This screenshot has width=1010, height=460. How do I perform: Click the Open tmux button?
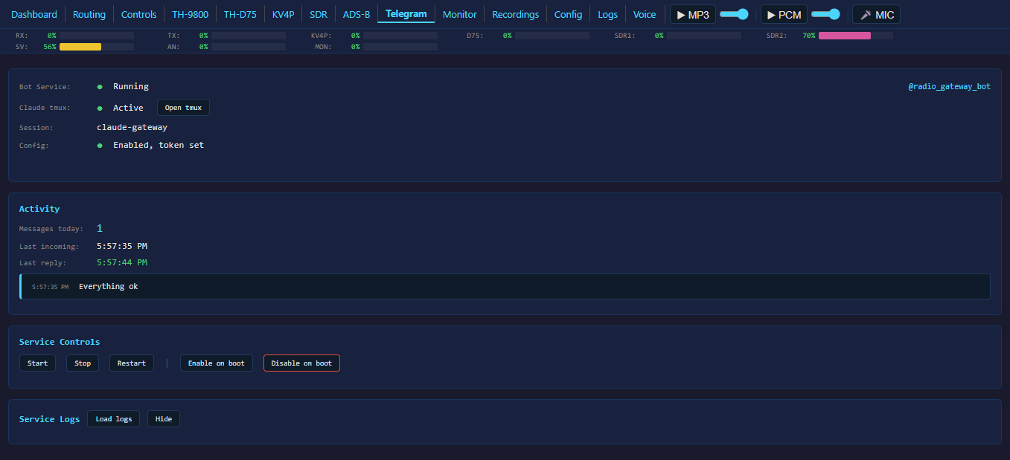click(183, 108)
